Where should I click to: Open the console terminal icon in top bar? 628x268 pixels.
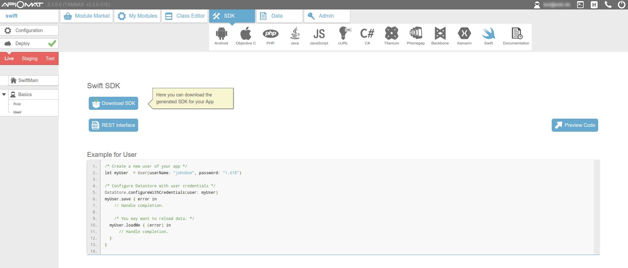coord(580,5)
